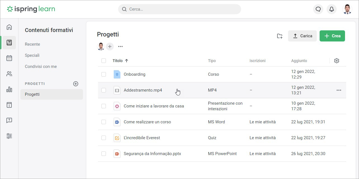Open three-dot menu for Addestramento.mp4 row
The width and height of the screenshot is (359, 179).
(339, 90)
